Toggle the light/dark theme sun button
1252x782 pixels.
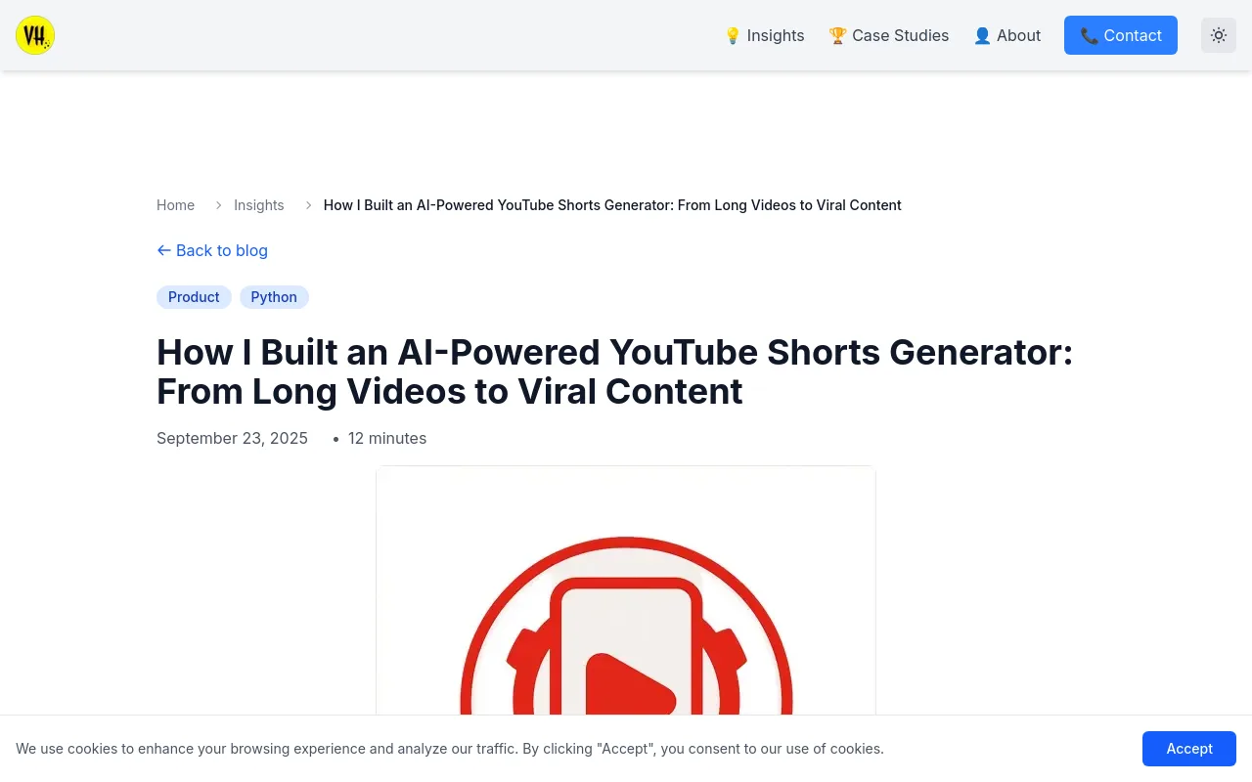1219,35
